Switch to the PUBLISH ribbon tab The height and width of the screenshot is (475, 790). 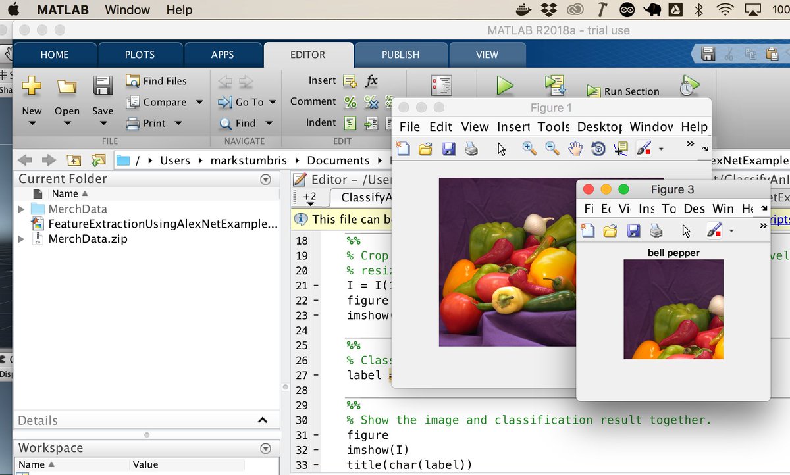400,55
